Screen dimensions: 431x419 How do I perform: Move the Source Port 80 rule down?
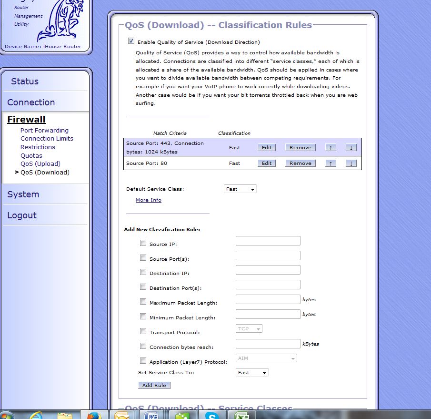[351, 163]
